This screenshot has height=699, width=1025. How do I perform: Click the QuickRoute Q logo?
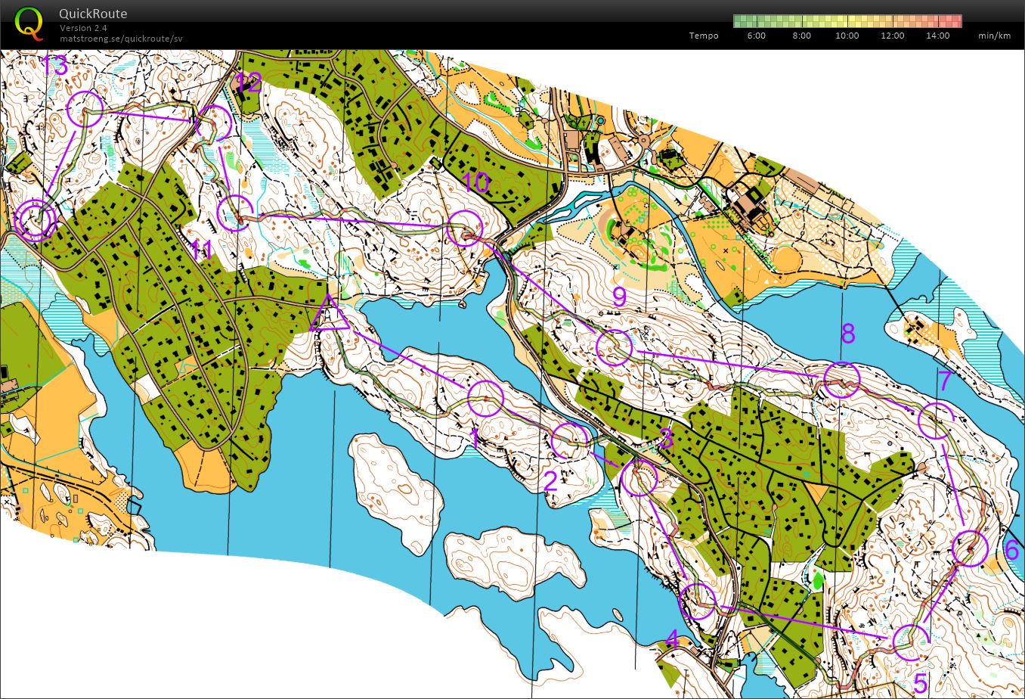(x=29, y=23)
